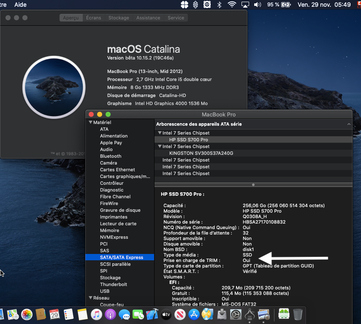Launch Photos from the Dock
Screen dimensions: 361x324
point(27,314)
